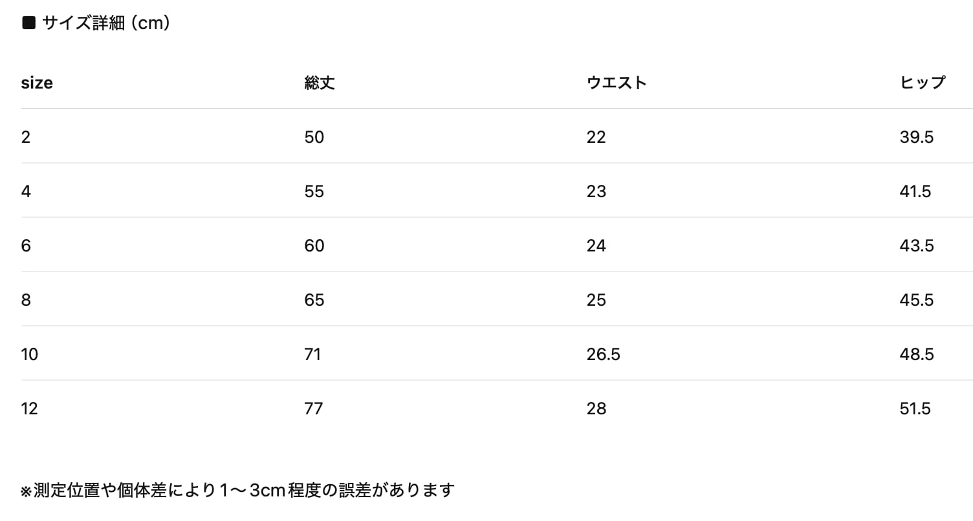This screenshot has height=521, width=973.
Task: Select the 総丈 column header
Action: (320, 83)
